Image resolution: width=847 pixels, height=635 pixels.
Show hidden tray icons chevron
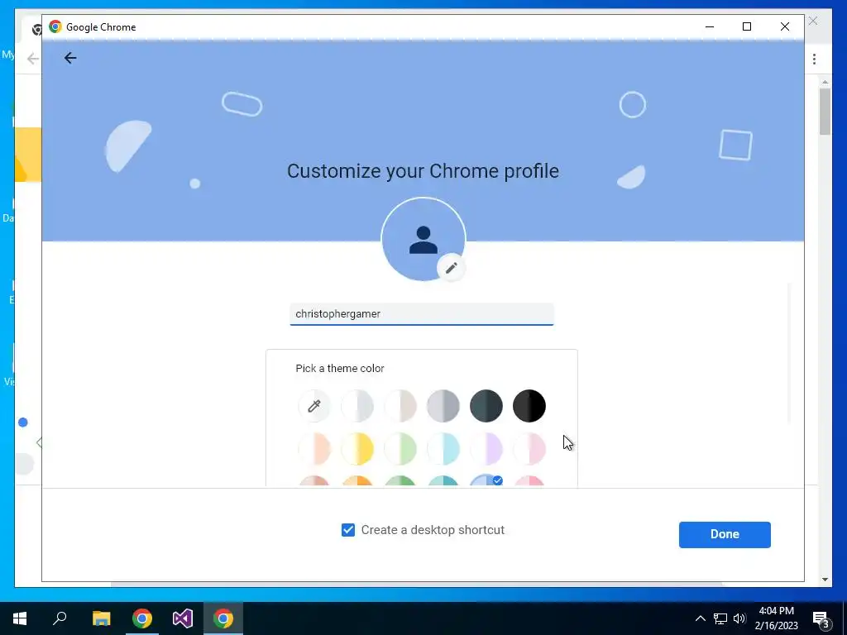click(700, 618)
